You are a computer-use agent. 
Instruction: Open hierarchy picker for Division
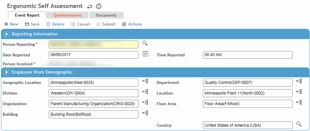point(145,92)
